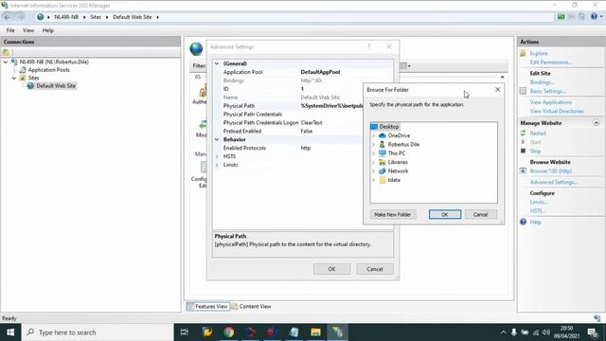Click Connections pane toolbar connect icon
Screen dimensions: 606x341
point(6,52)
